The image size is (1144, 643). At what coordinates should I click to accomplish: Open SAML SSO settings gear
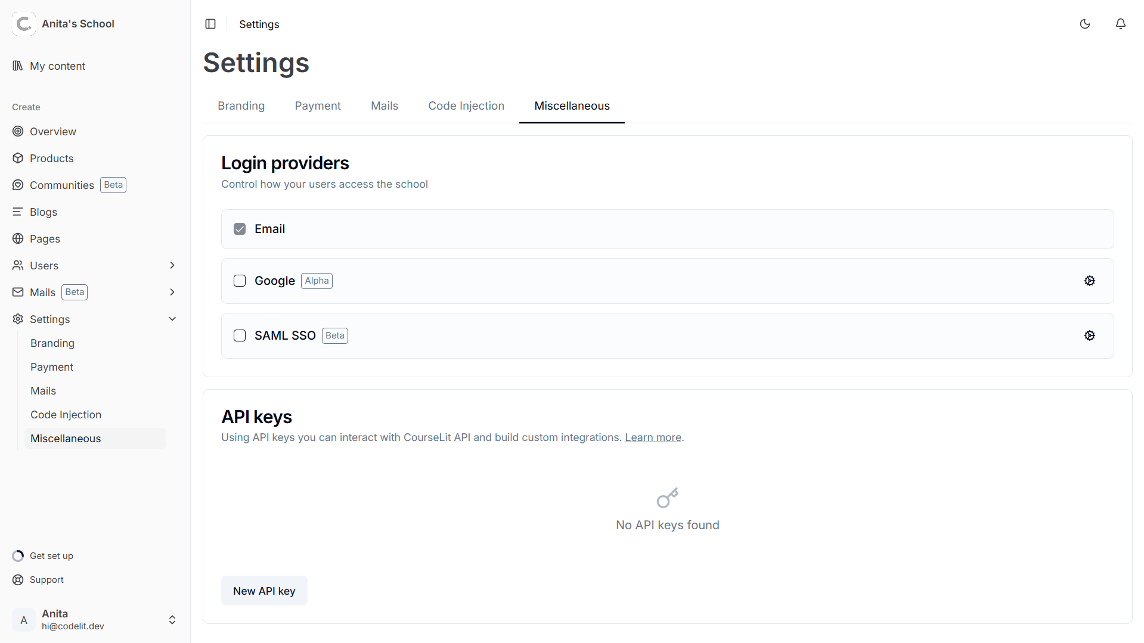click(1090, 336)
